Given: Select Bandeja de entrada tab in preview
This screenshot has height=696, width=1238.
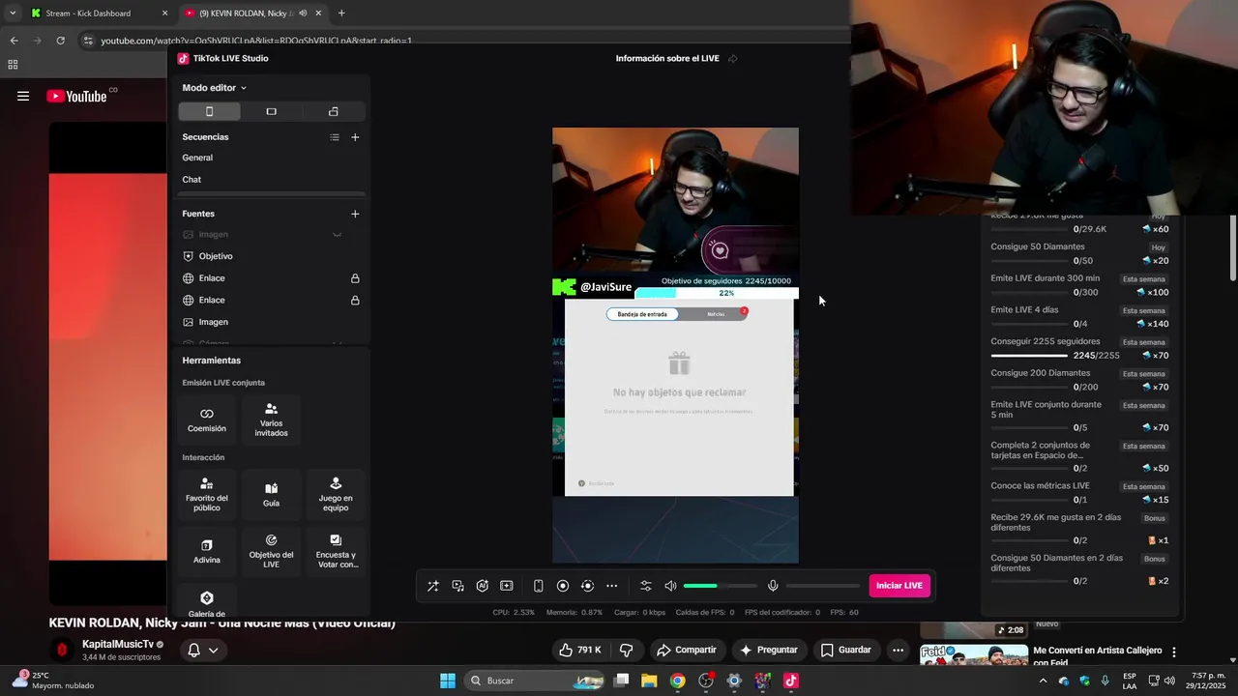Looking at the screenshot, I should (642, 314).
